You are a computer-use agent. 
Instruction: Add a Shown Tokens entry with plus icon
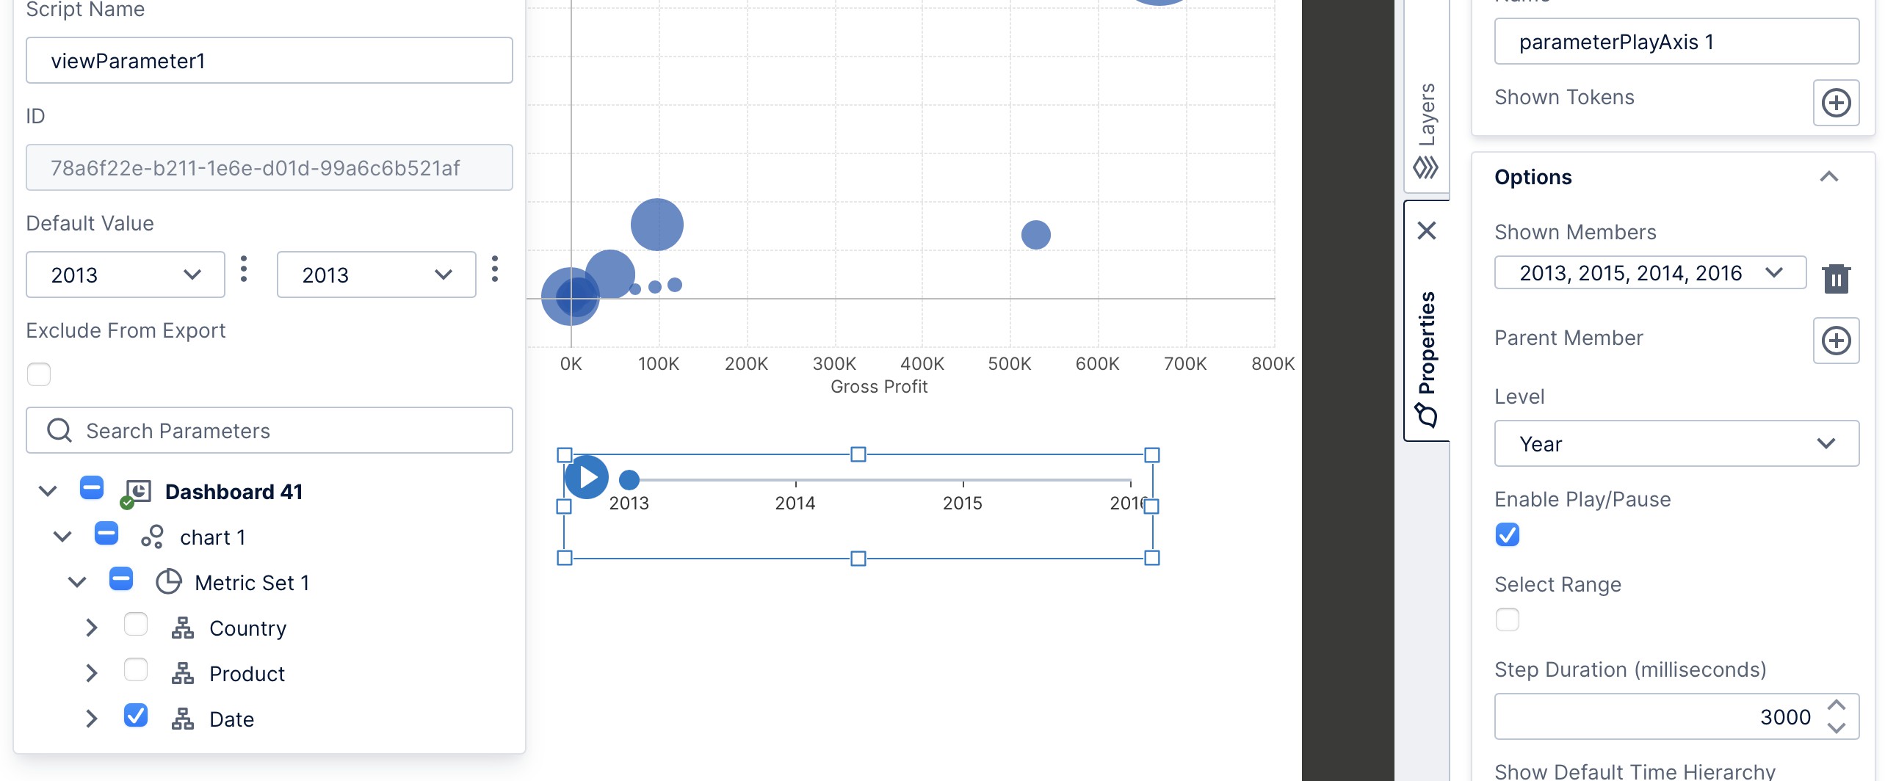pos(1835,103)
